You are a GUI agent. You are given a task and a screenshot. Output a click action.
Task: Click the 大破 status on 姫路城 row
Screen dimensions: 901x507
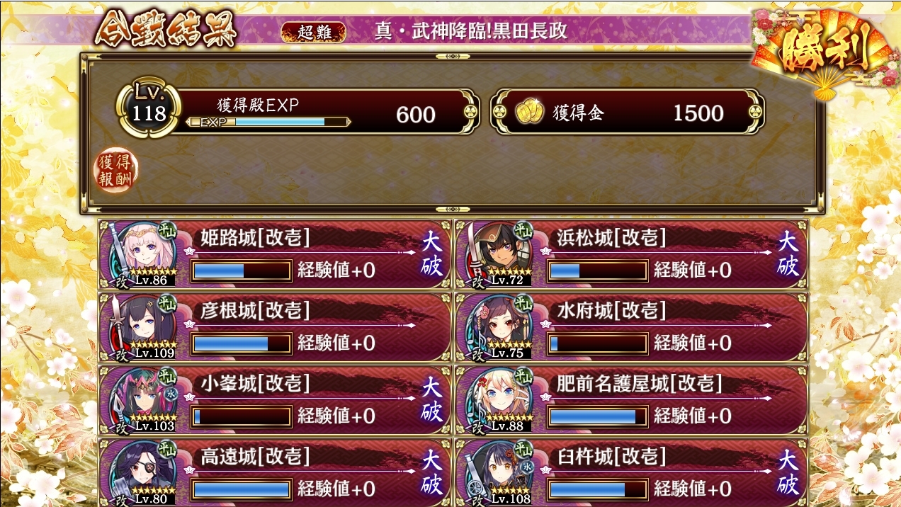click(x=432, y=253)
